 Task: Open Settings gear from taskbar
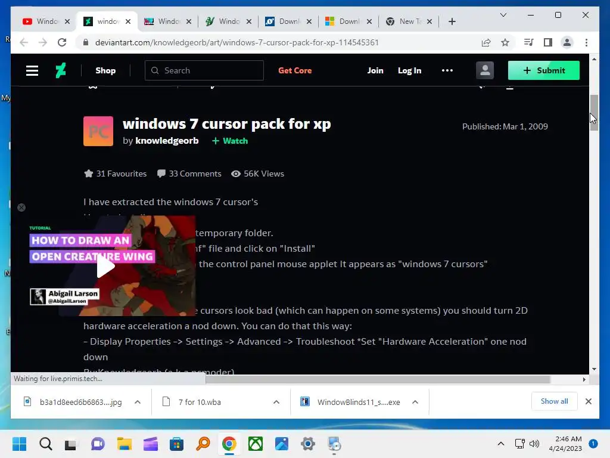coord(308,444)
